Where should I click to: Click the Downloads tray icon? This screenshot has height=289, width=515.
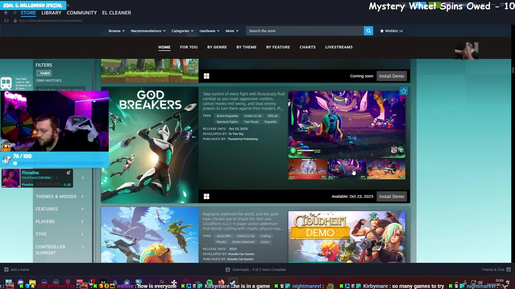click(x=228, y=270)
